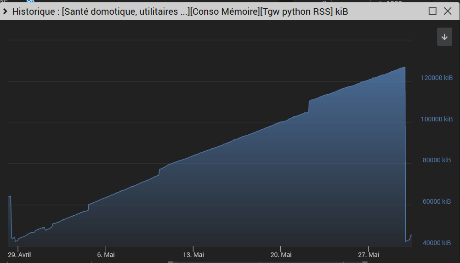Click the 6. Mai date label

[106, 255]
